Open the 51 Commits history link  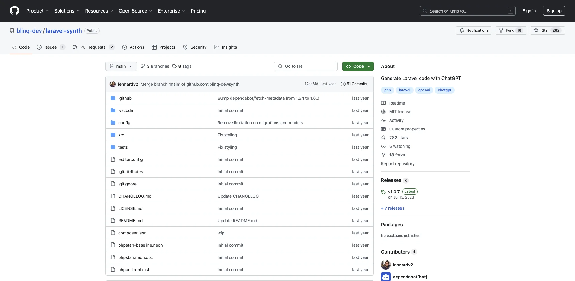[354, 84]
